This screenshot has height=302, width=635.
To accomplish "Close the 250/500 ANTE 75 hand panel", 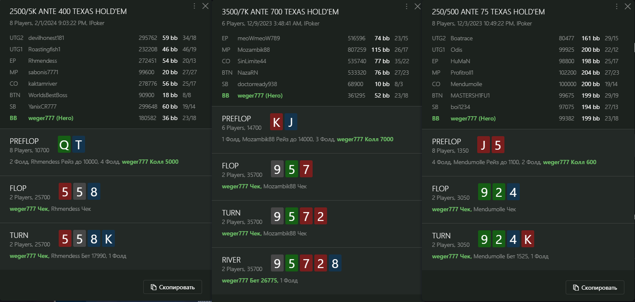I will click(x=627, y=6).
